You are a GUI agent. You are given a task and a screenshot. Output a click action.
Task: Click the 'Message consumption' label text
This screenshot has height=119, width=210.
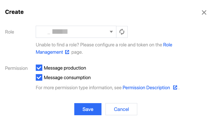[67, 78]
